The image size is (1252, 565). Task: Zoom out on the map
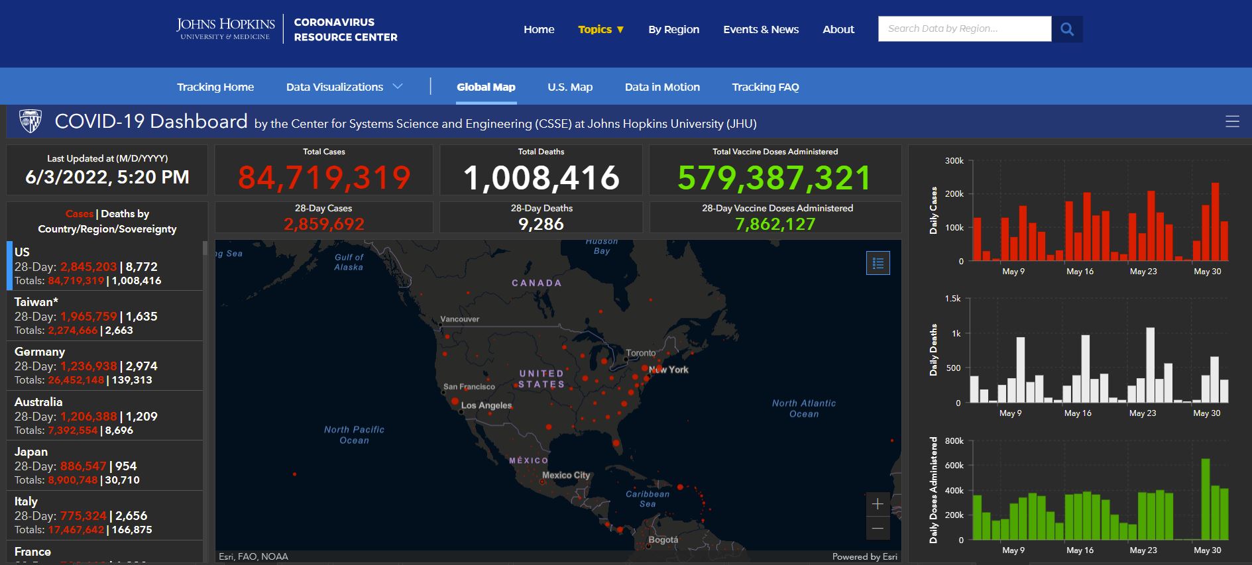point(878,528)
